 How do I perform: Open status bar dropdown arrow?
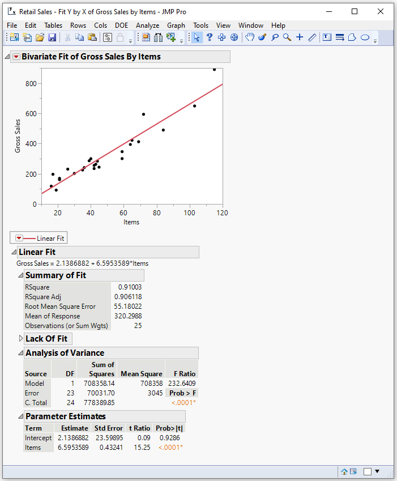[377, 471]
